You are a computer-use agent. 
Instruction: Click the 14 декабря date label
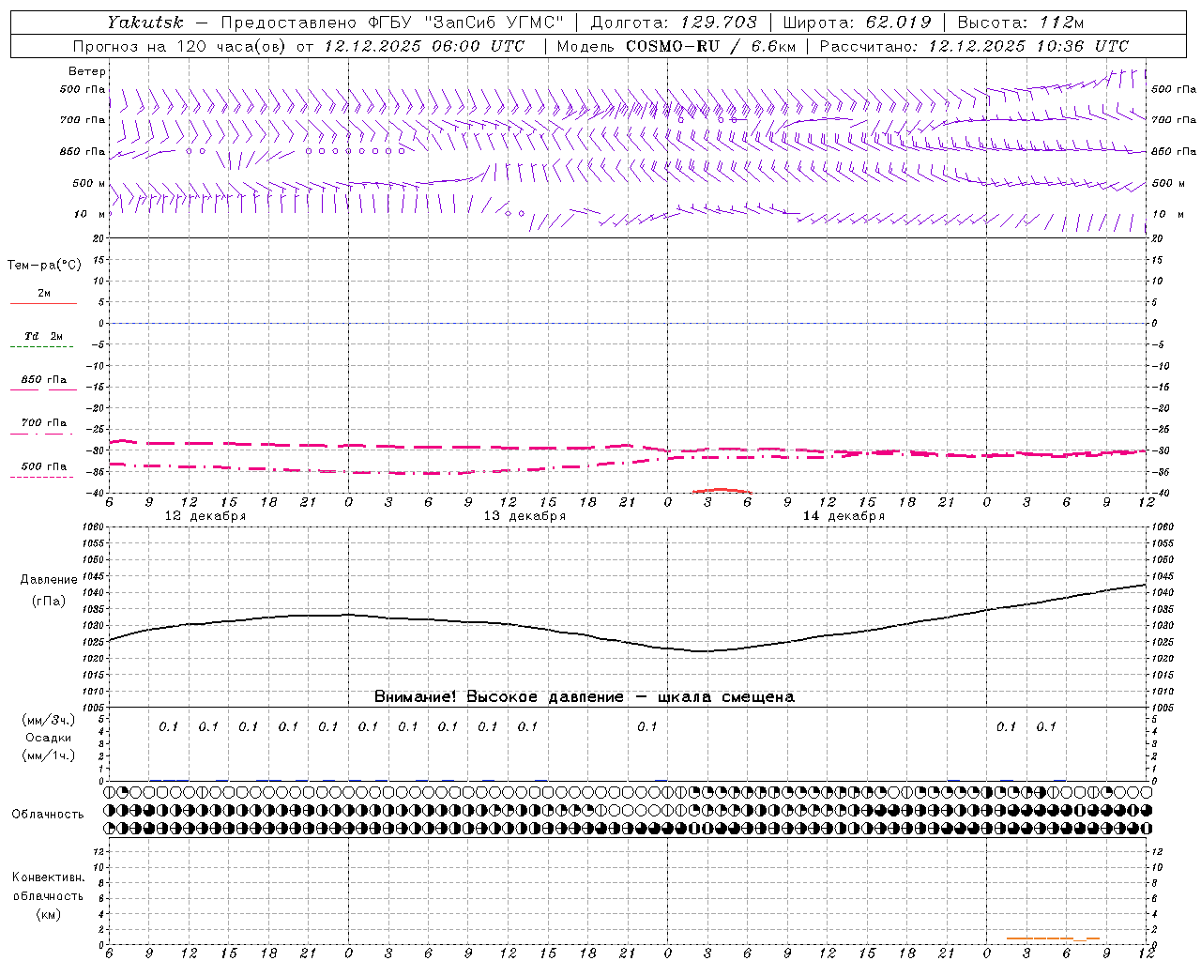tap(844, 516)
